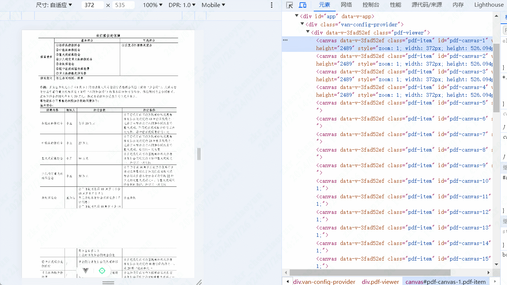Collapse the div id="app" tree node
The image size is (507, 285).
coord(296,16)
